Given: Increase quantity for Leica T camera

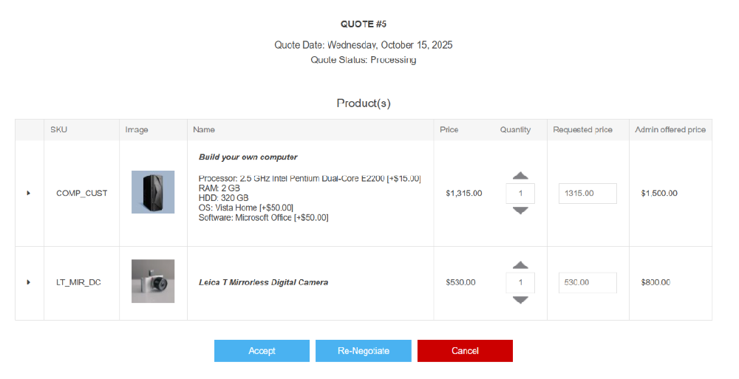Looking at the screenshot, I should (x=520, y=265).
